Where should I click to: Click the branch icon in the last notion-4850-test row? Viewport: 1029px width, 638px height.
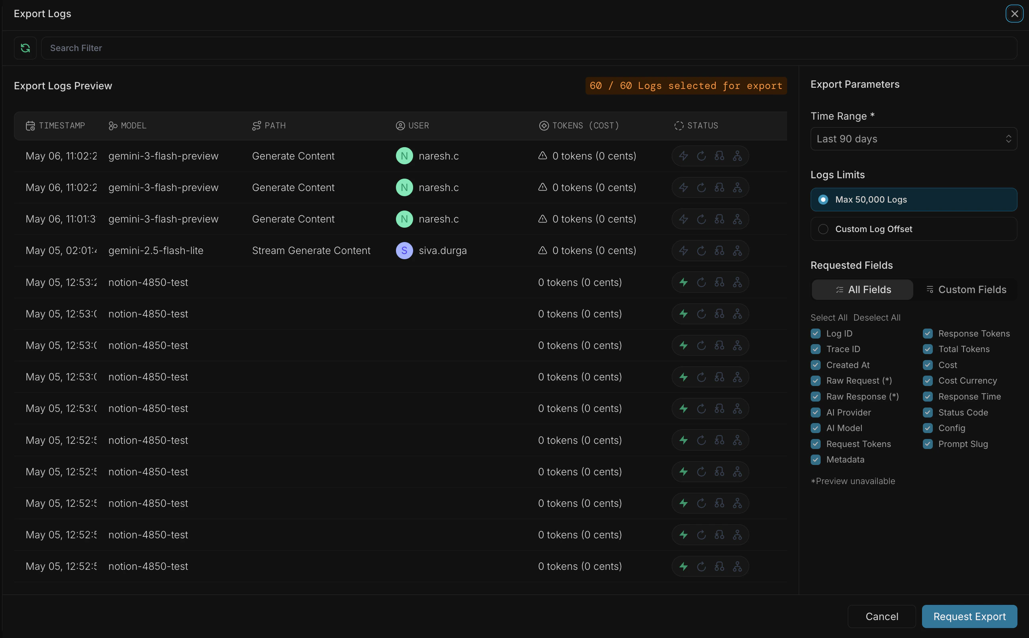coord(720,566)
